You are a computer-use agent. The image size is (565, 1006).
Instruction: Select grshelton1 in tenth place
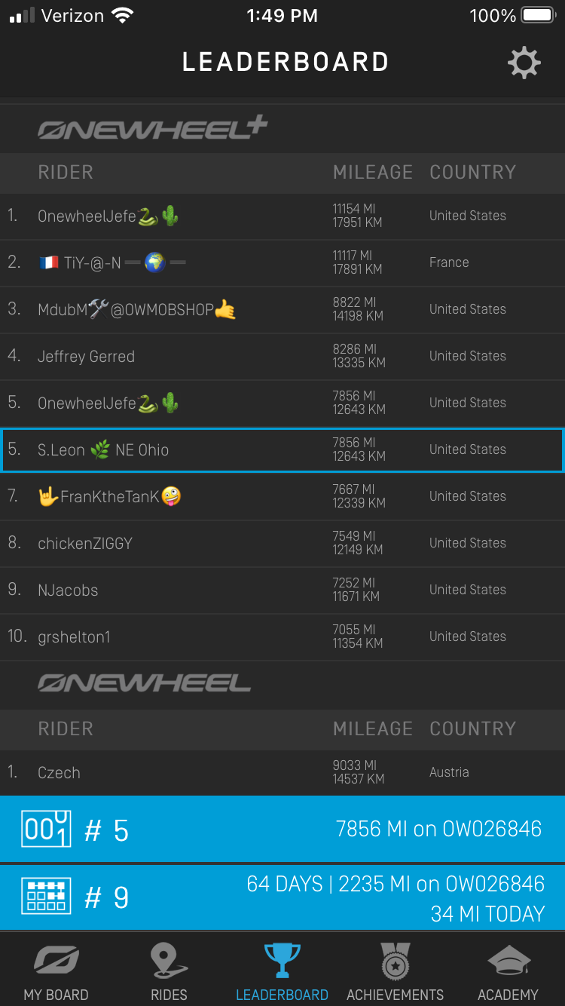click(x=74, y=636)
